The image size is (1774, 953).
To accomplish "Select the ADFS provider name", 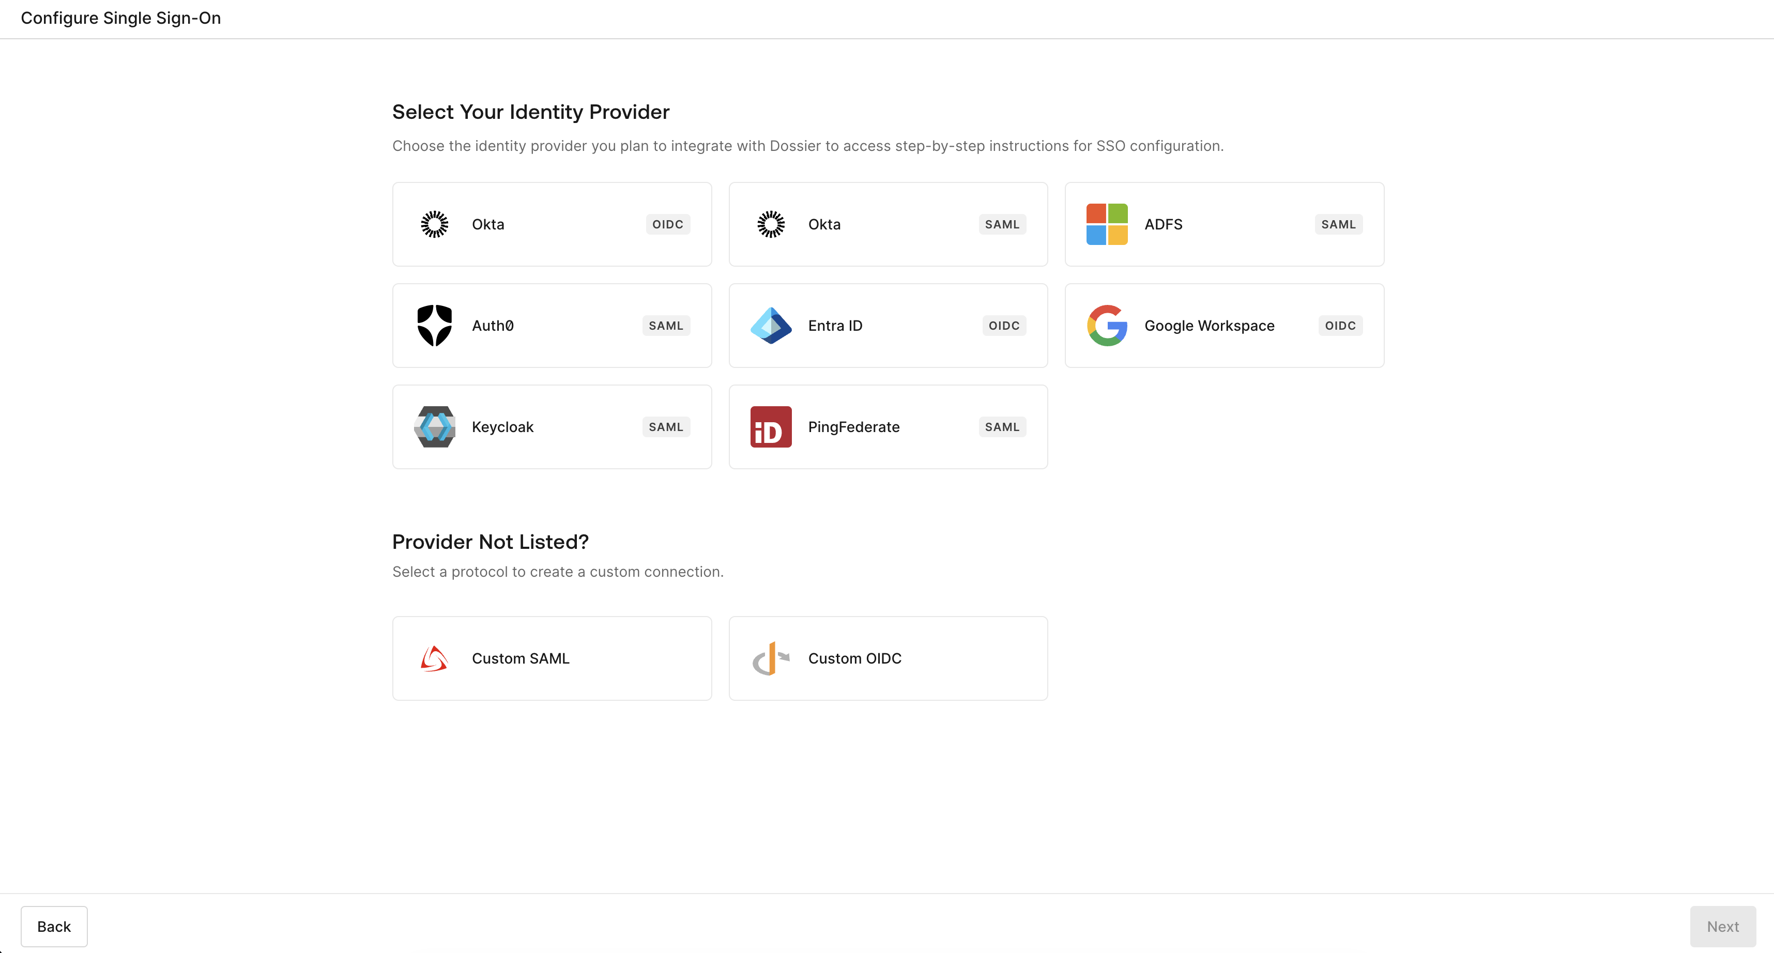I will (1163, 224).
